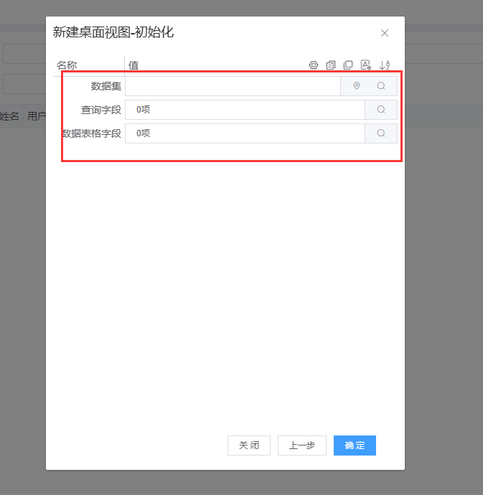Open the search for 数据表格字段
Screen dimensions: 483x495
[x=381, y=133]
